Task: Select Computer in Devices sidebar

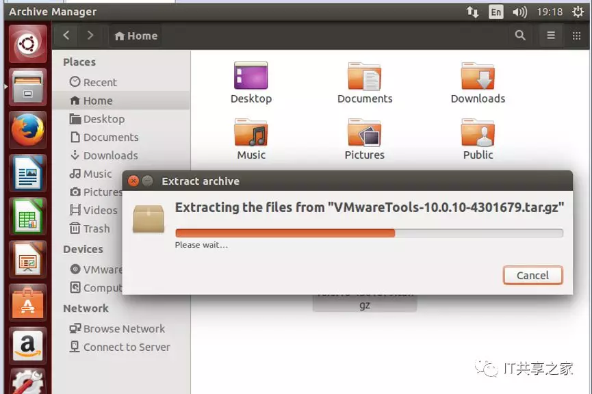Action: pyautogui.click(x=96, y=287)
